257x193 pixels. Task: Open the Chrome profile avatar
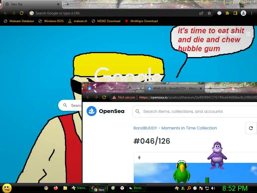click(x=243, y=13)
